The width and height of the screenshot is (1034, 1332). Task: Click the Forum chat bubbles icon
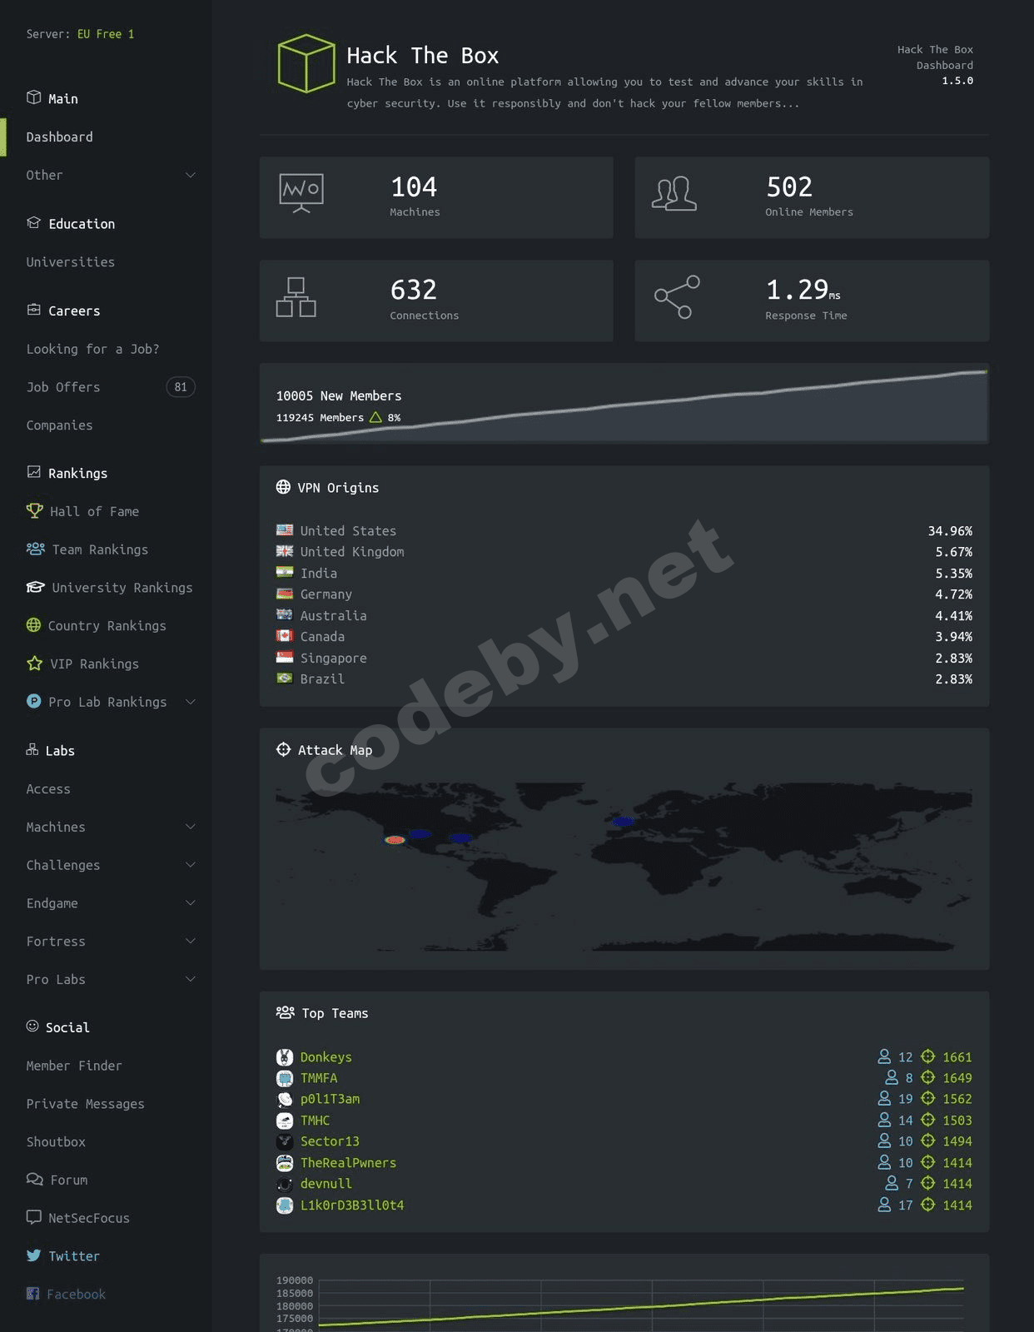pyautogui.click(x=34, y=1179)
